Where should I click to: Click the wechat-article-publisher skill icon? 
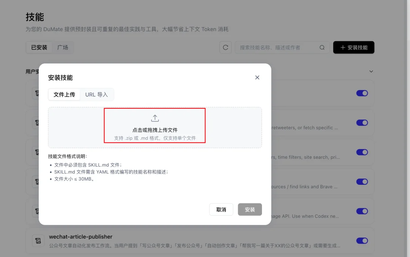tap(38, 241)
